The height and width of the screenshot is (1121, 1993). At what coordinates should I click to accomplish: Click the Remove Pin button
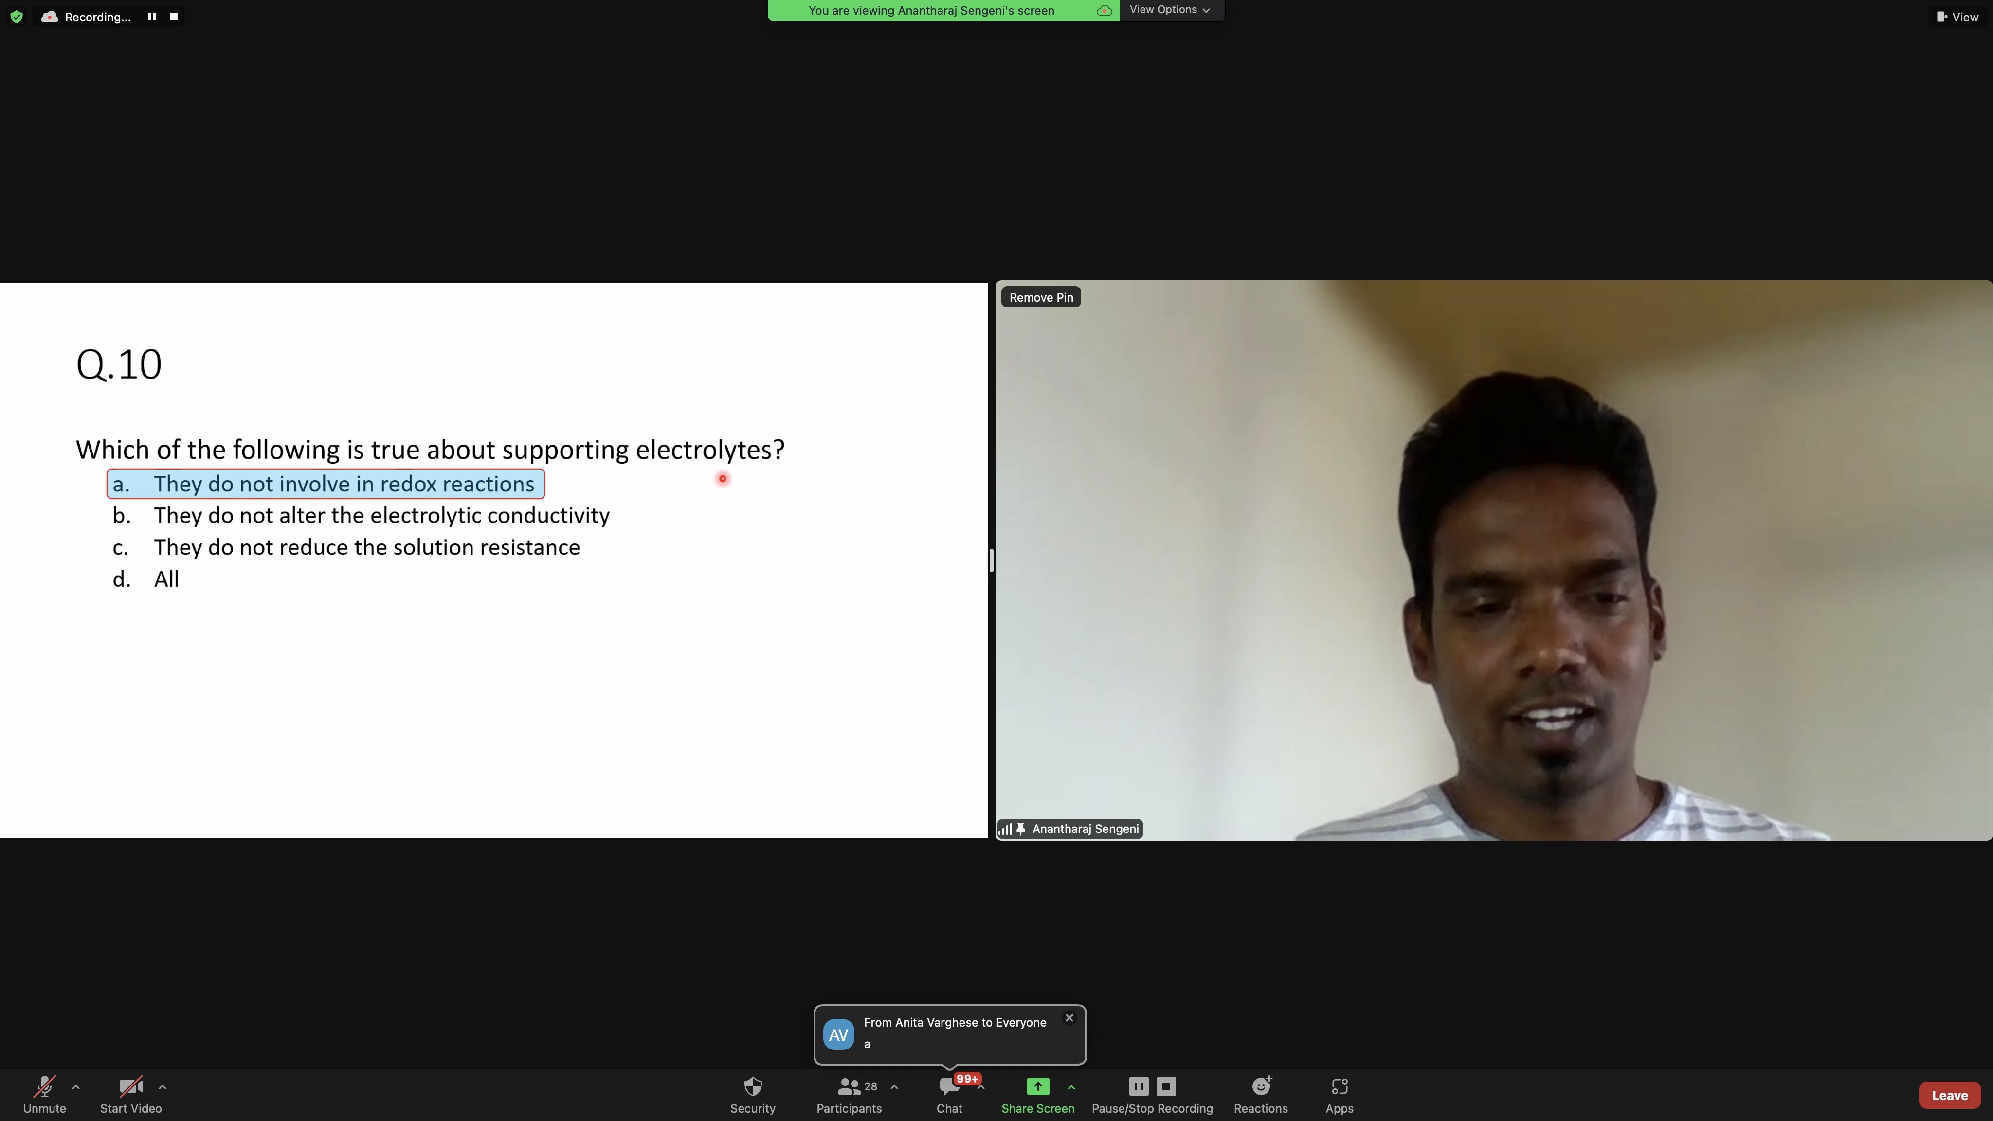click(1041, 297)
